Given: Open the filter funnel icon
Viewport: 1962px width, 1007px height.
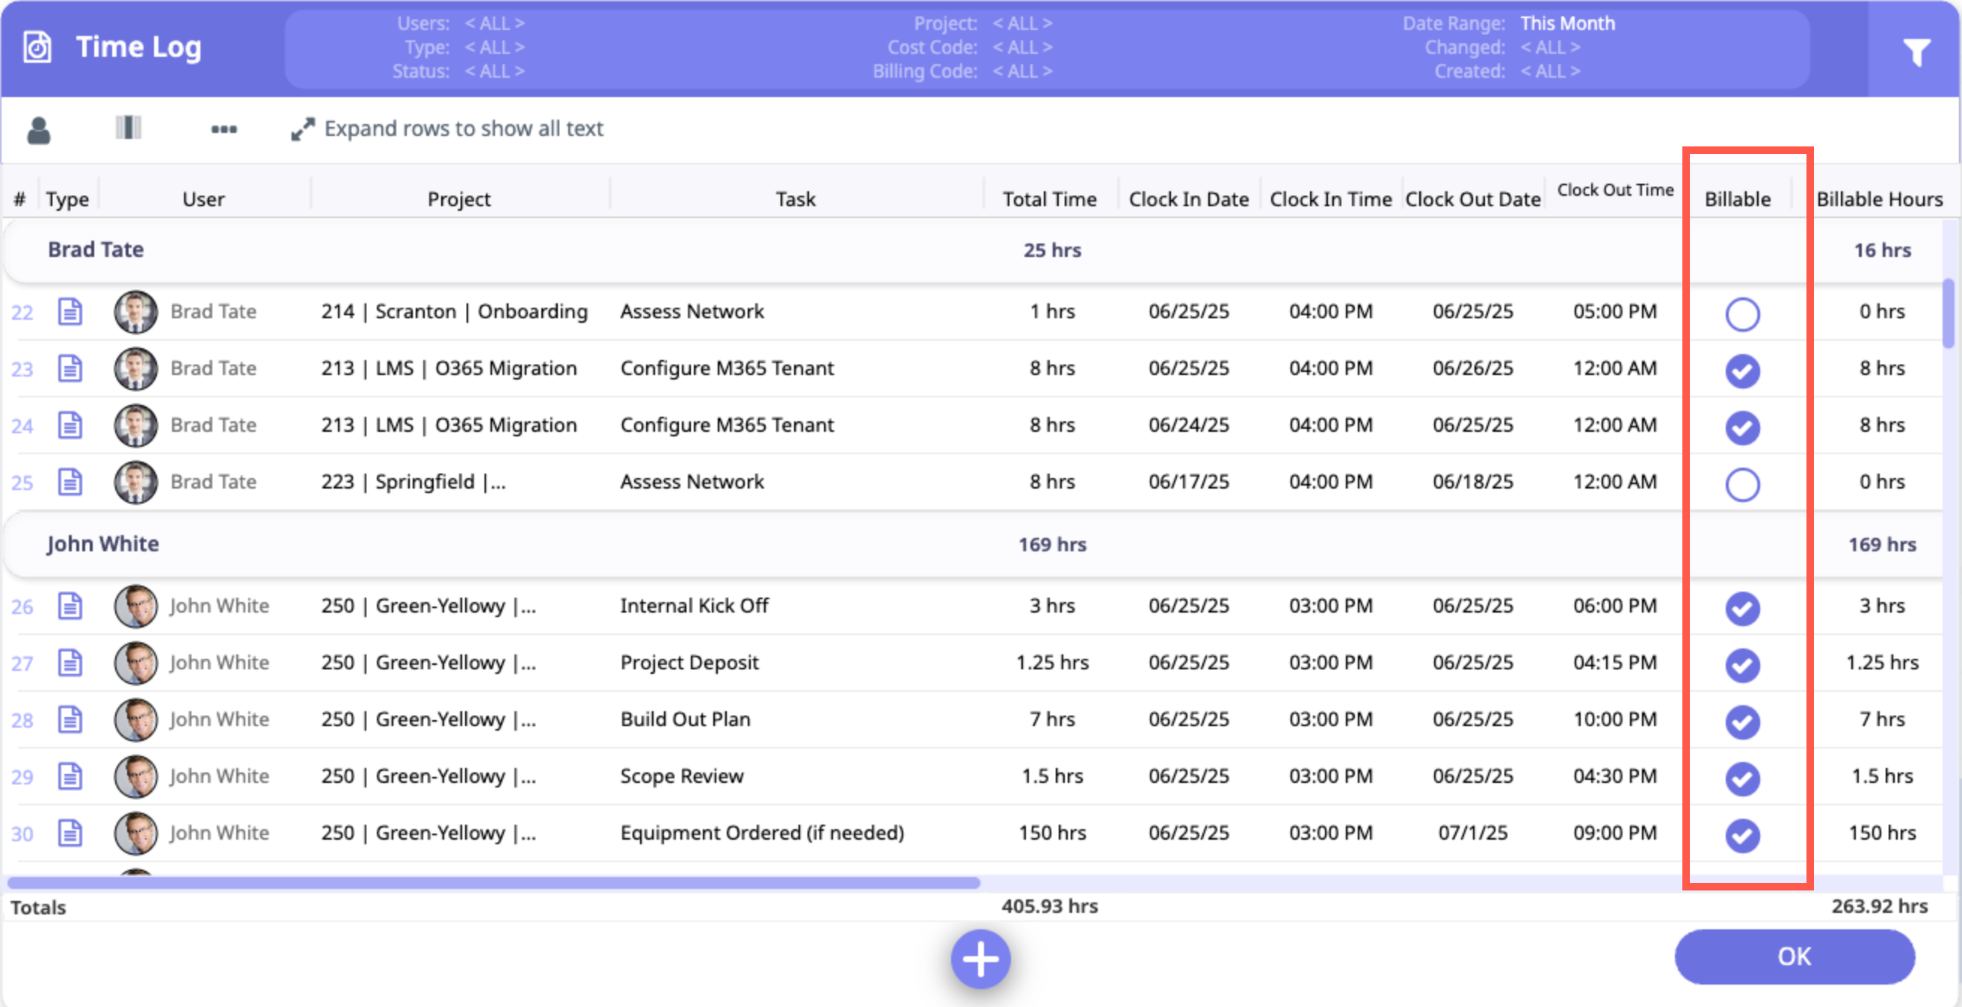Looking at the screenshot, I should coord(1916,52).
